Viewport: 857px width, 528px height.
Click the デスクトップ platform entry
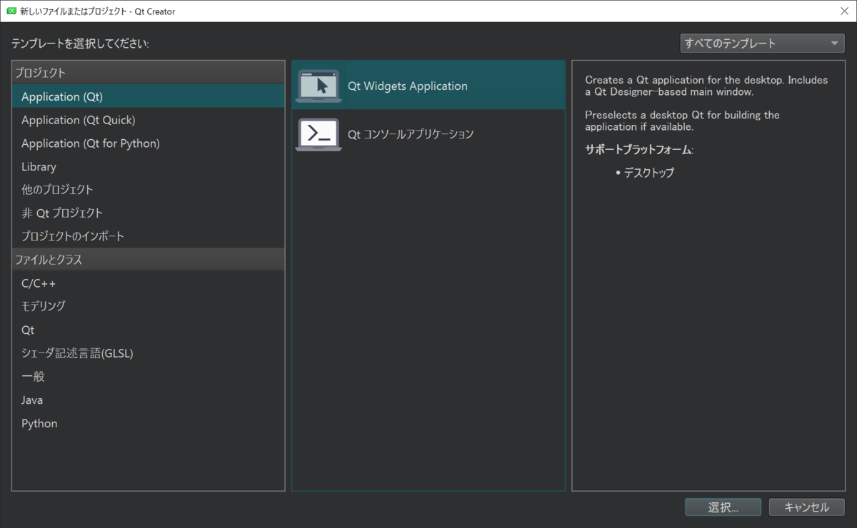point(649,173)
